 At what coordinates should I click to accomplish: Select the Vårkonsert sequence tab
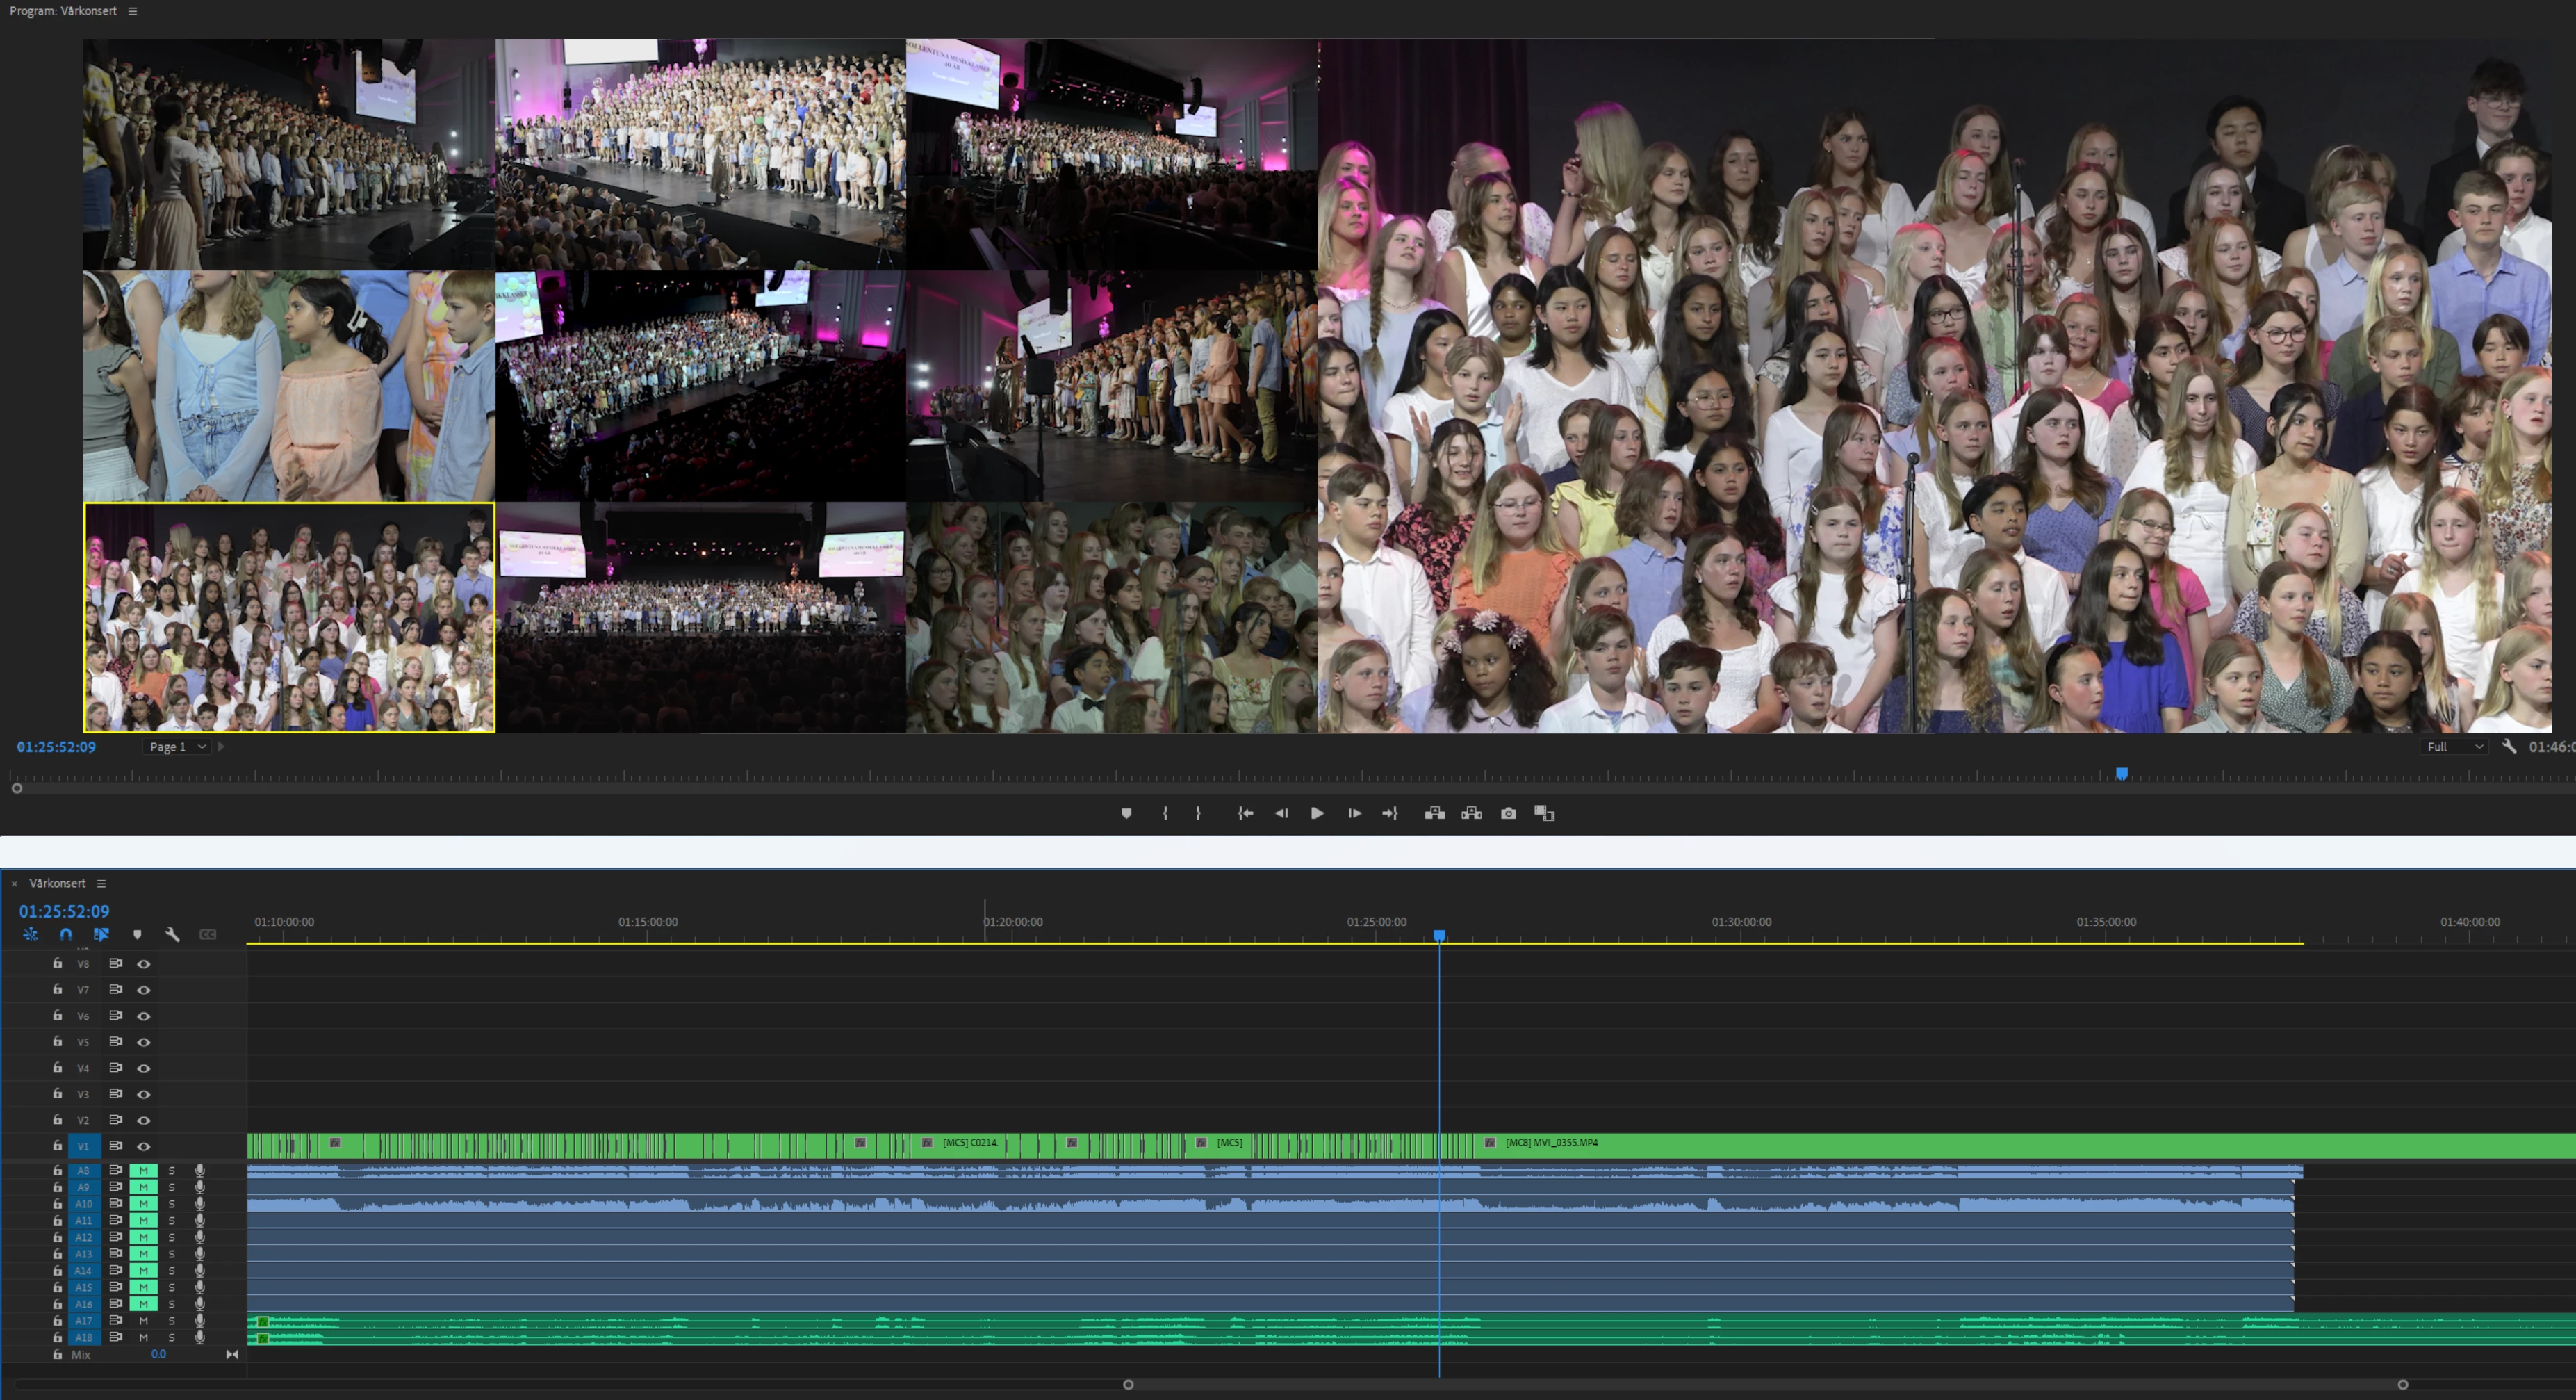click(57, 883)
